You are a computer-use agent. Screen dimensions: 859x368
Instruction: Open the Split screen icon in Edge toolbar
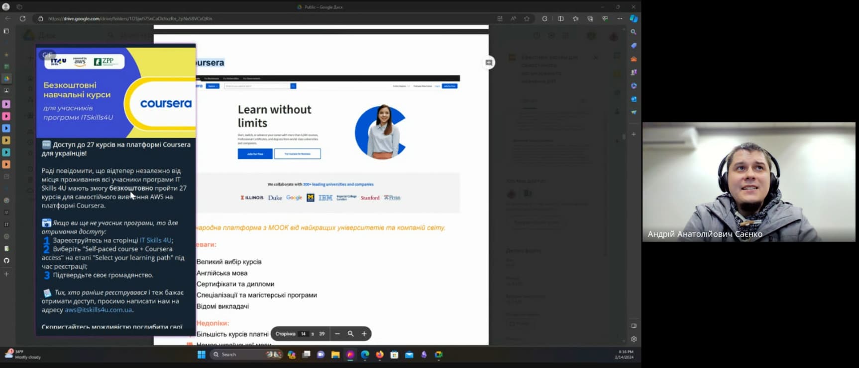click(x=561, y=18)
